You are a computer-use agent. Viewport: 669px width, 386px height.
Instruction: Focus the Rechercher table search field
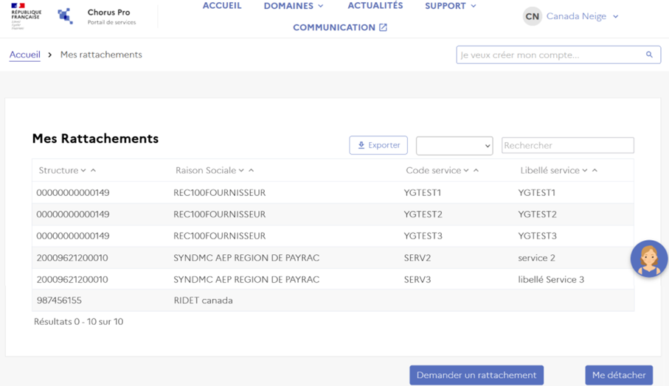pyautogui.click(x=567, y=146)
